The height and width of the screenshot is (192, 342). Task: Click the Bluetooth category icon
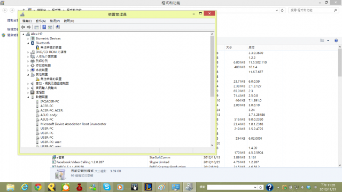33,43
